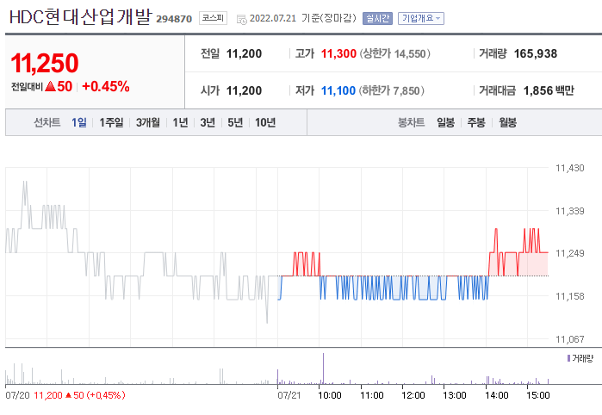Click the +0.45% change rate
The width and height of the screenshot is (602, 415).
106,86
